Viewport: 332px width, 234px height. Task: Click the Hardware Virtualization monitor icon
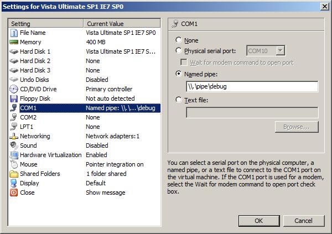[x=14, y=155]
